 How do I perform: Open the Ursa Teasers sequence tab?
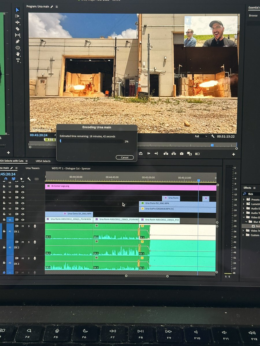coord(32,168)
